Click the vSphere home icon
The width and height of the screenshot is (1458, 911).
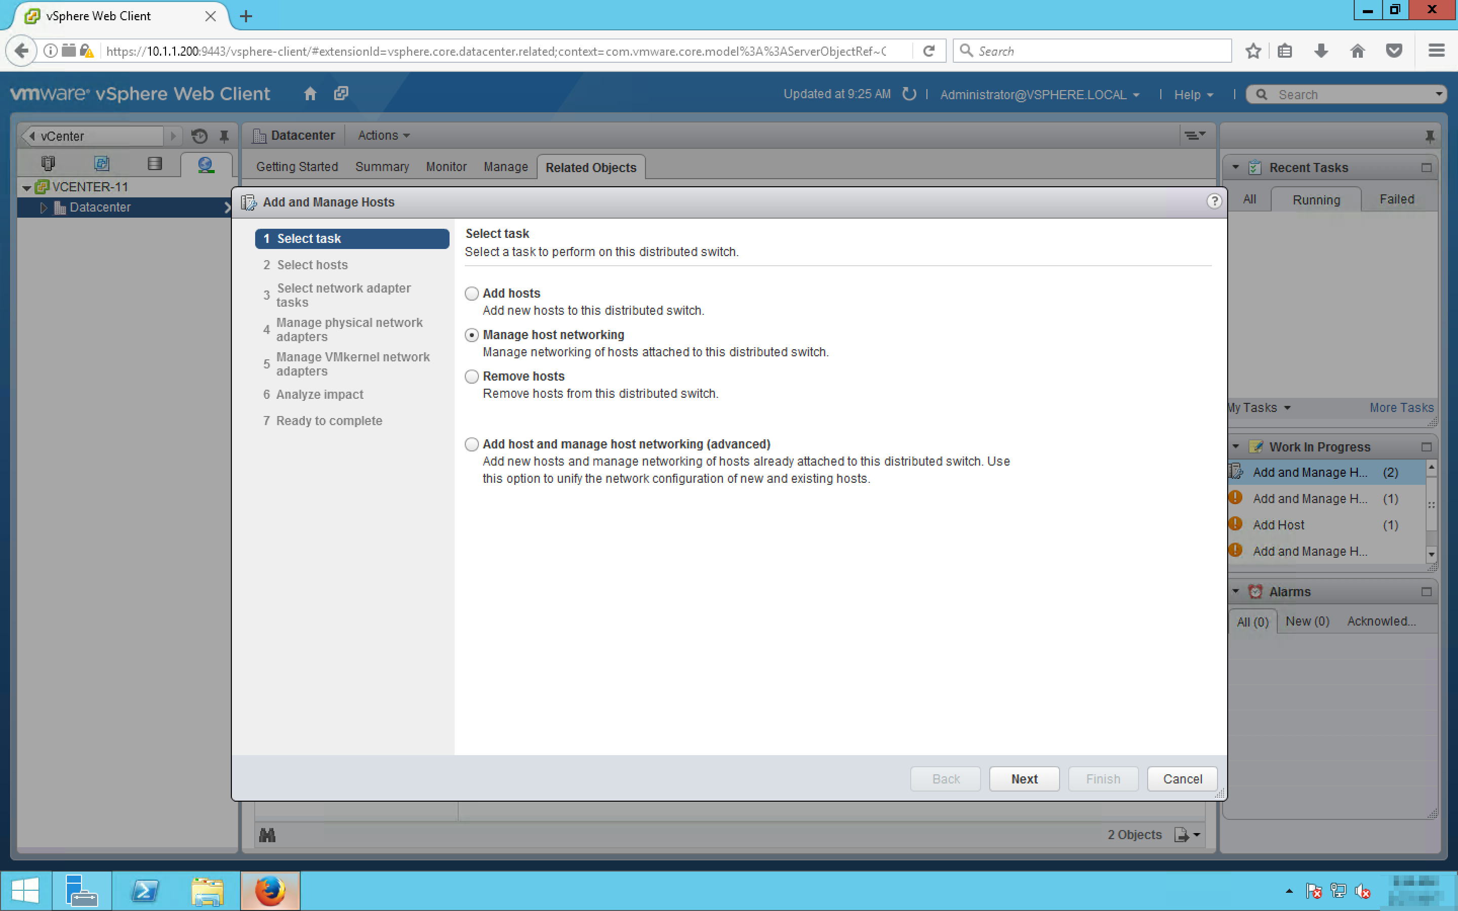[310, 94]
